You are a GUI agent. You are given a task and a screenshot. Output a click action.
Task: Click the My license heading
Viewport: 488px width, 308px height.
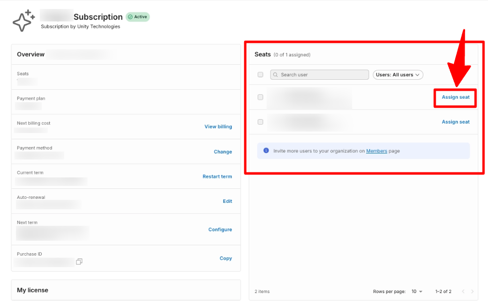pos(33,290)
